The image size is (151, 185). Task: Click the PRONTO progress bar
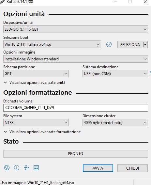pos(76,154)
